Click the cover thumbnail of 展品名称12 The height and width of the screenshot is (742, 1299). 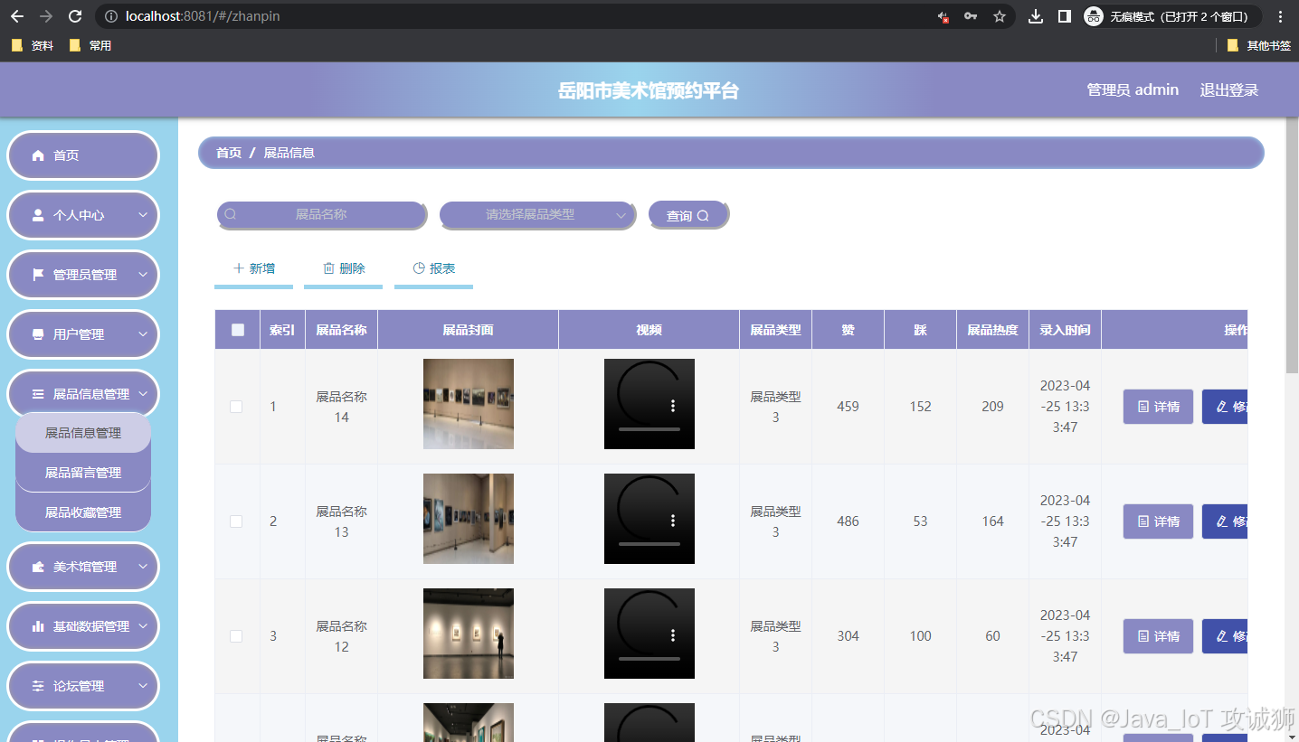469,634
